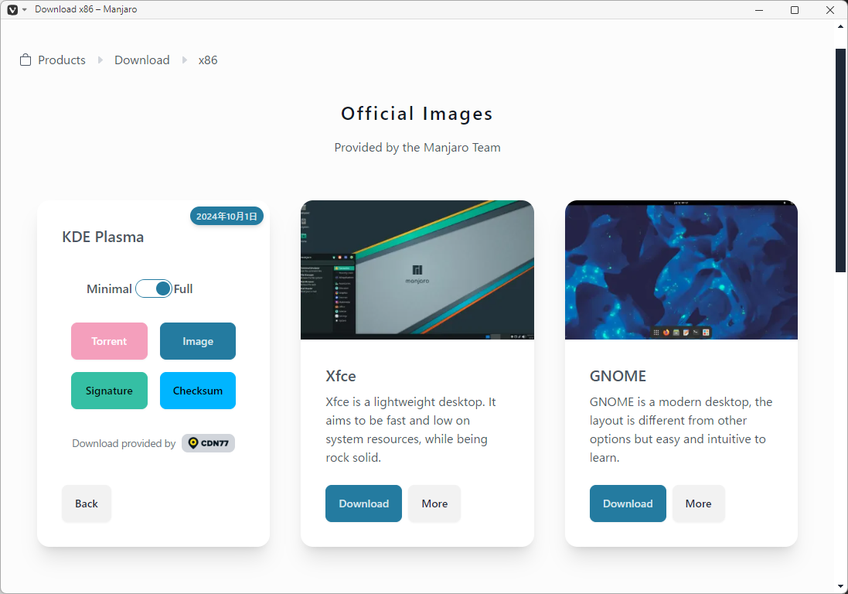The width and height of the screenshot is (848, 594).
Task: Click the Image download button
Action: click(198, 341)
